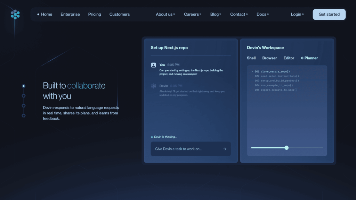356x200 pixels.
Task: Click the send arrow in task input
Action: click(225, 149)
